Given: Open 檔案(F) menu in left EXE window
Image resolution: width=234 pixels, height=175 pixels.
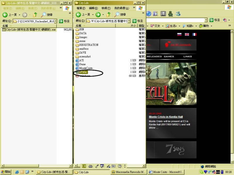Looking at the screenshot, I should tap(8, 8).
